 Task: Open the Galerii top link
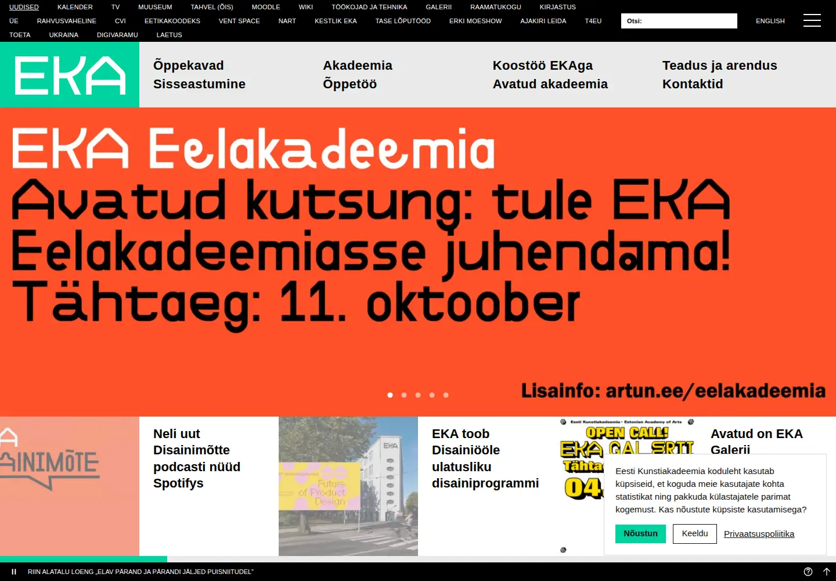(x=439, y=7)
